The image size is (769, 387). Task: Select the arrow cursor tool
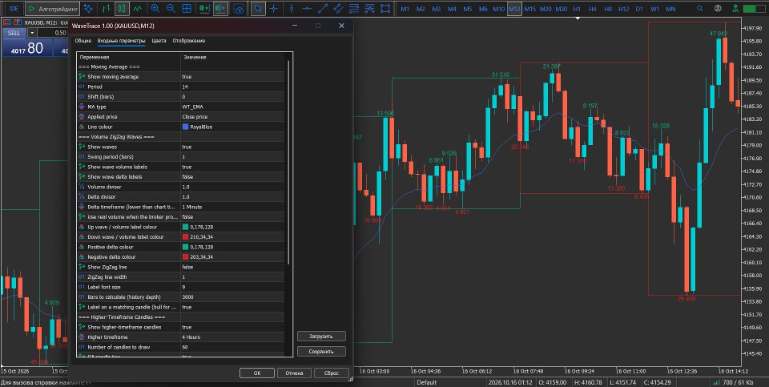click(x=257, y=8)
